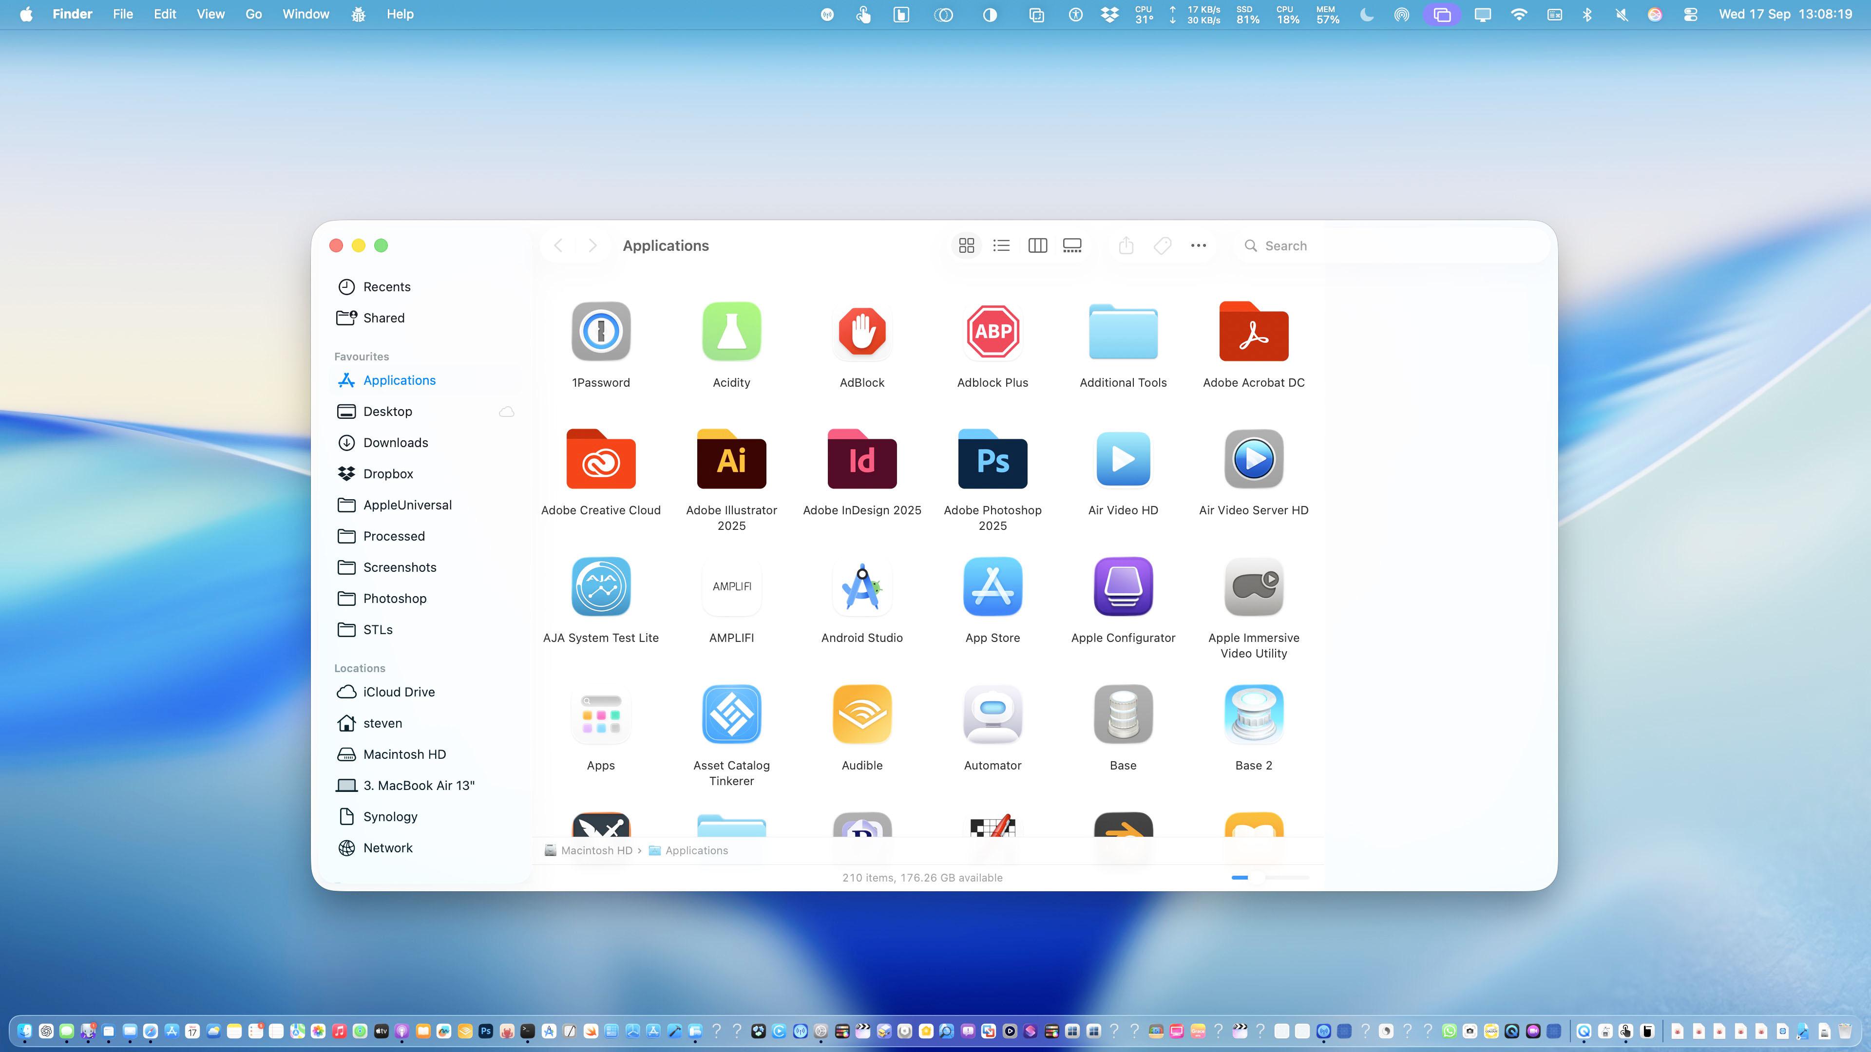Image resolution: width=1871 pixels, height=1052 pixels.
Task: Select the Android Studio app icon
Action: click(862, 586)
